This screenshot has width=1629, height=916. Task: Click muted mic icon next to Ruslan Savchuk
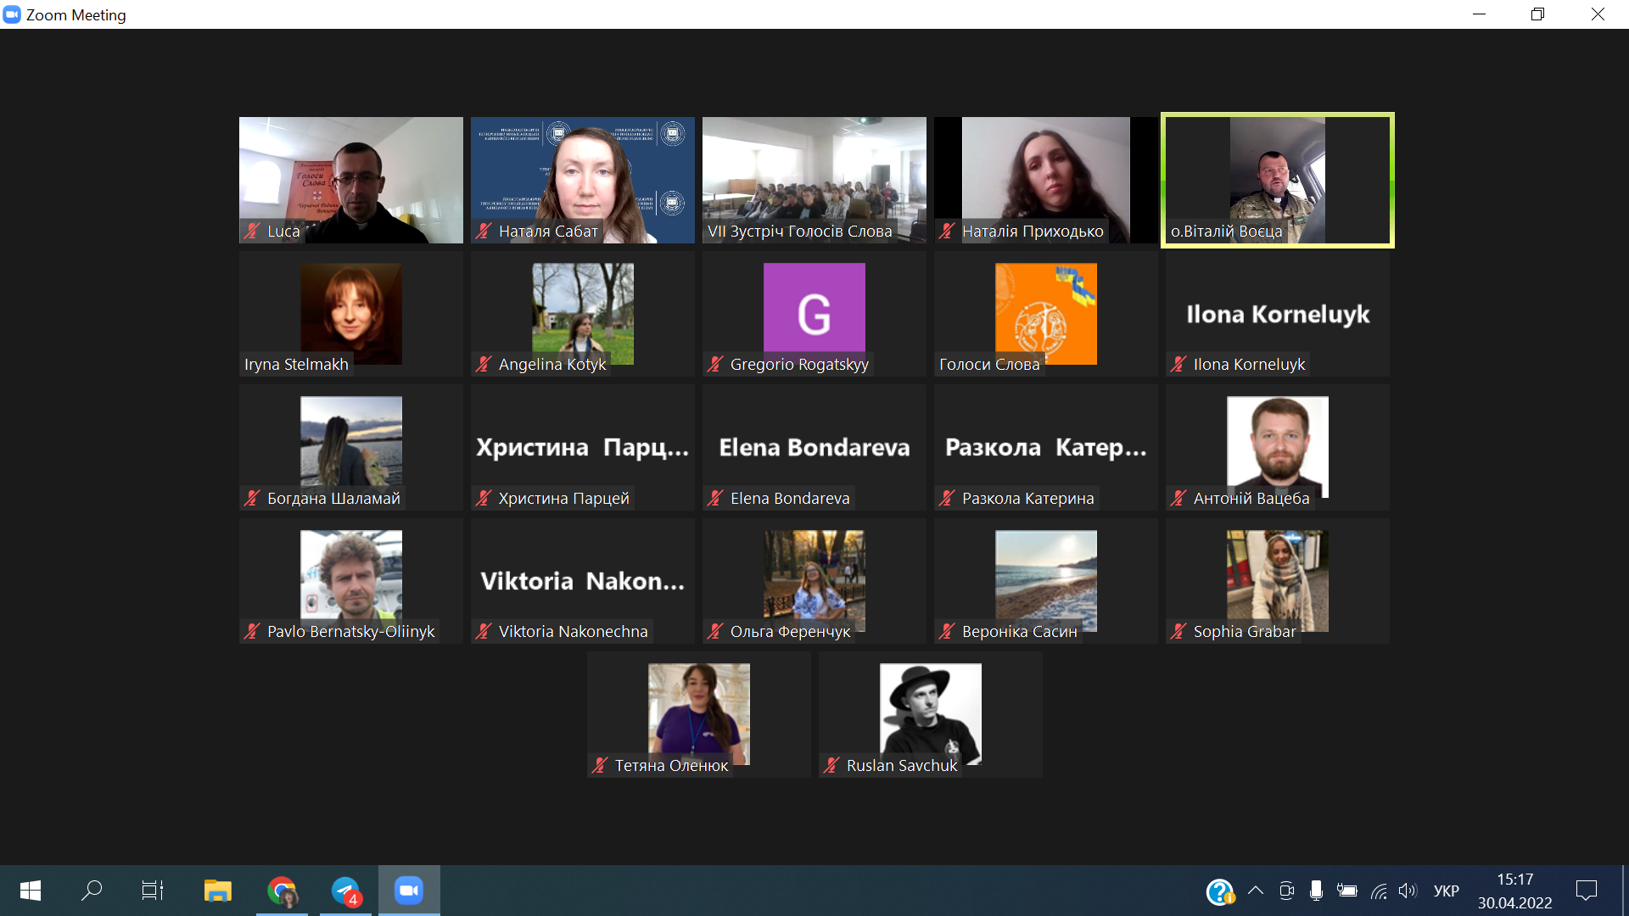click(831, 765)
